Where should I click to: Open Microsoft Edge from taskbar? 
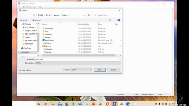click(128, 104)
